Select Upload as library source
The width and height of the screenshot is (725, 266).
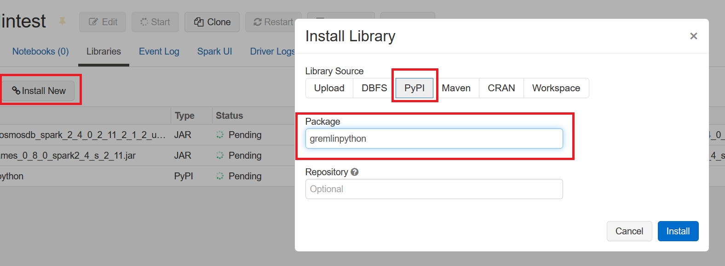tap(329, 88)
